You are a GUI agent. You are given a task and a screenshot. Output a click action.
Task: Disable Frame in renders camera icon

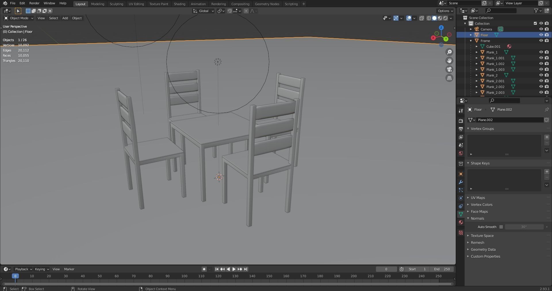point(547,41)
